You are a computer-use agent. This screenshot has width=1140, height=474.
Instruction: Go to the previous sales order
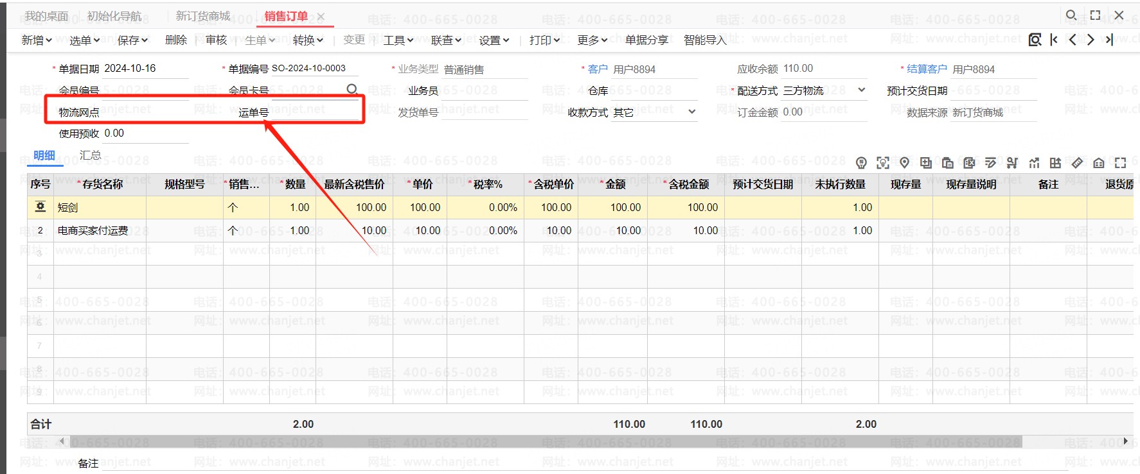[1072, 40]
